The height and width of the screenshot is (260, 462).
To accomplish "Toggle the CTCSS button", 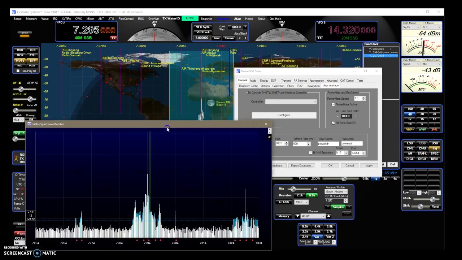I will point(284,202).
